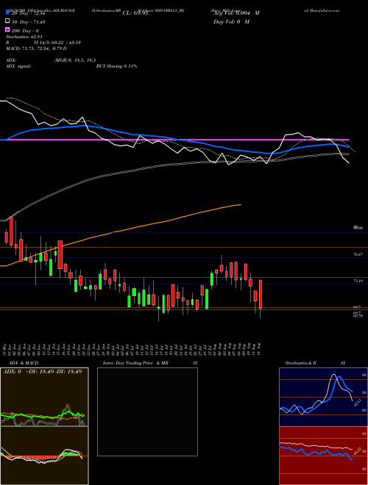Click the last red candlestick on the price chart
This screenshot has height=485, width=368.
(261, 294)
